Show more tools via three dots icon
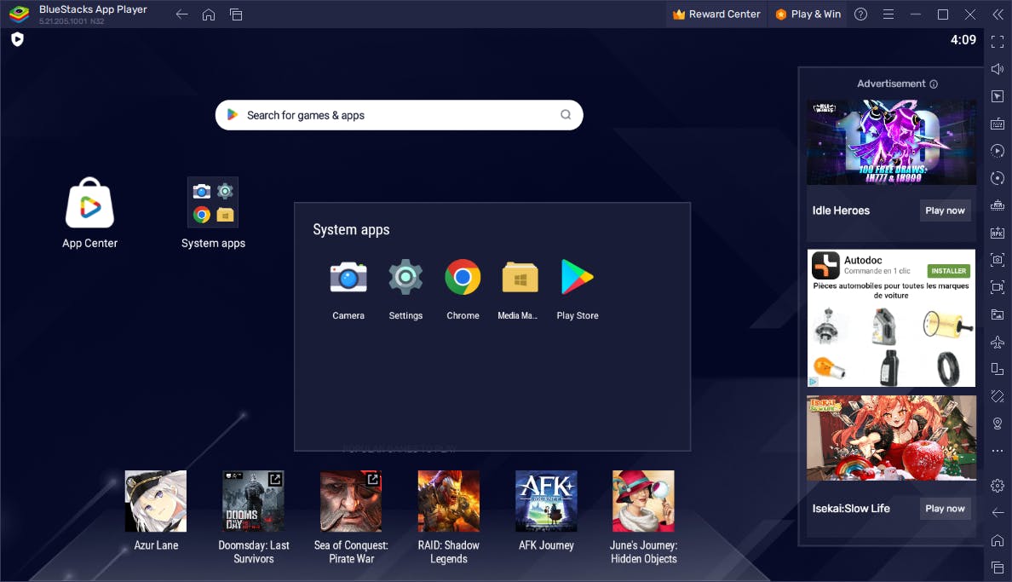1012x582 pixels. tap(998, 451)
